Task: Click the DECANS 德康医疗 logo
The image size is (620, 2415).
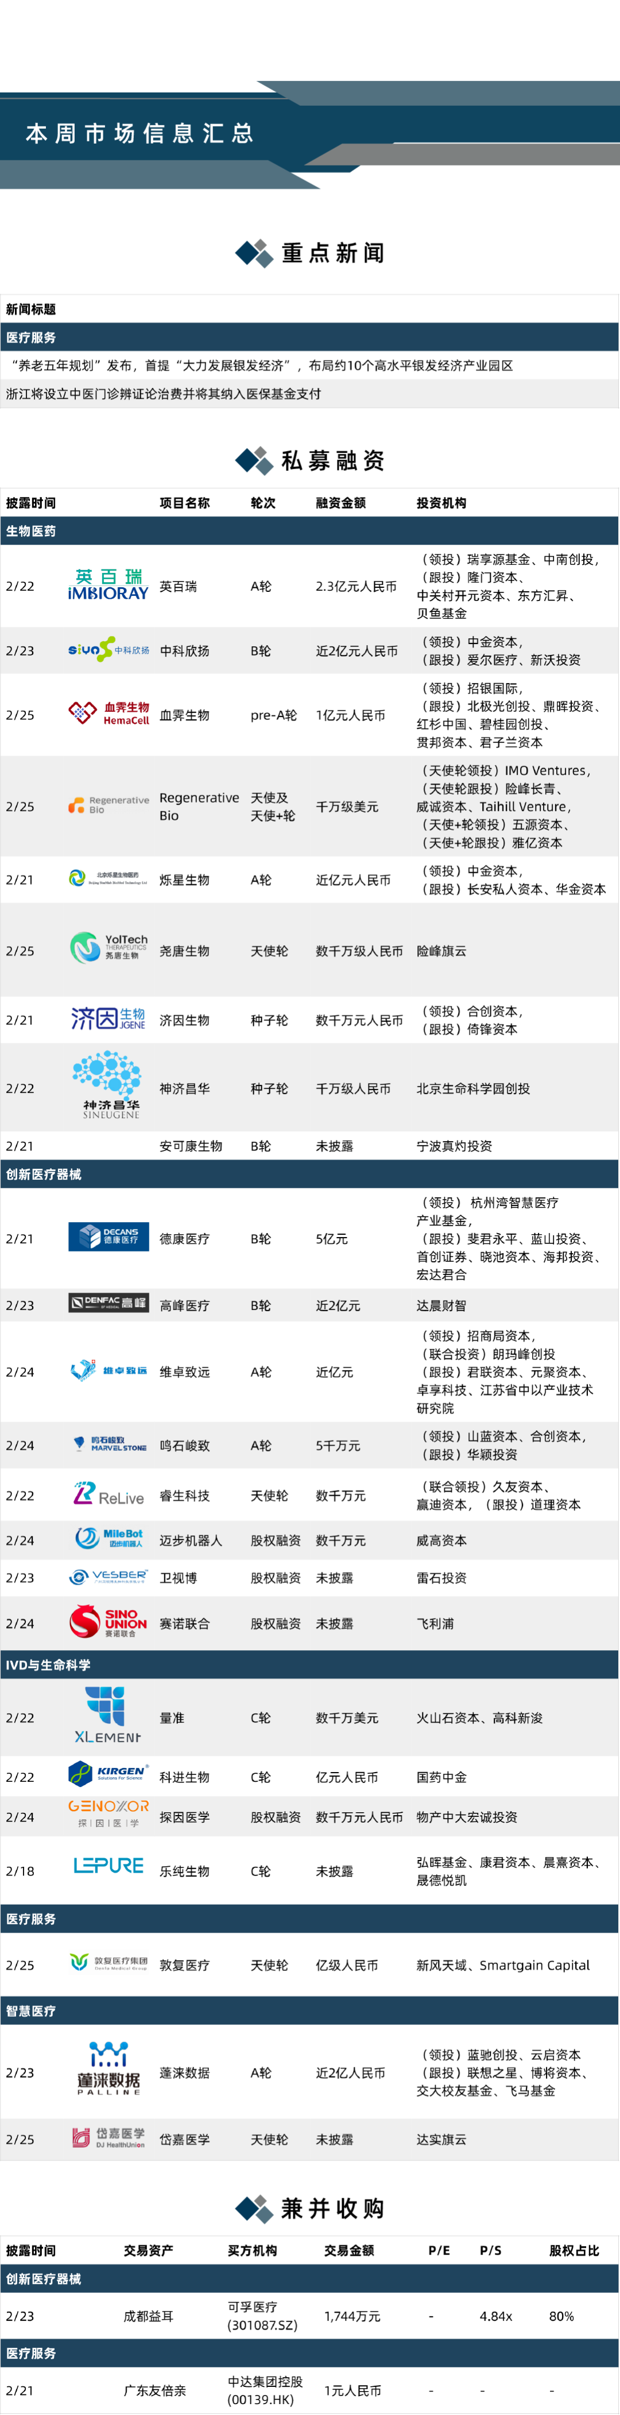Action: 108,1238
